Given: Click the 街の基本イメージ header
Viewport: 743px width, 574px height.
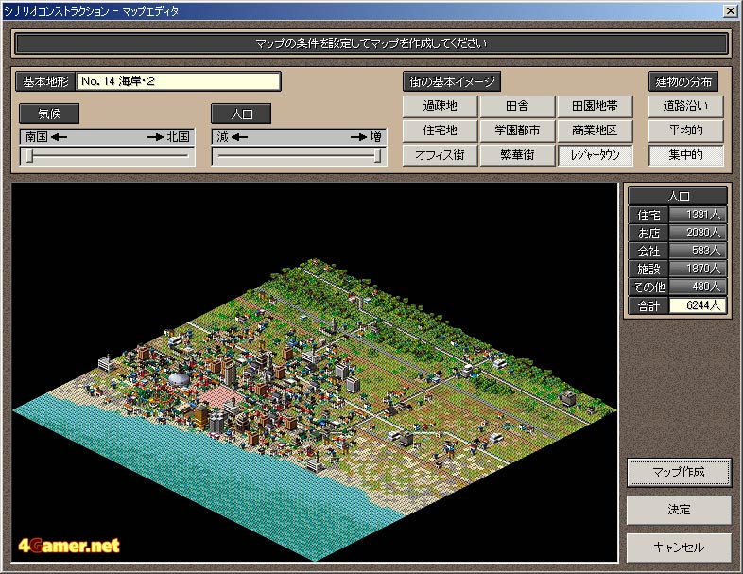Looking at the screenshot, I should (452, 81).
